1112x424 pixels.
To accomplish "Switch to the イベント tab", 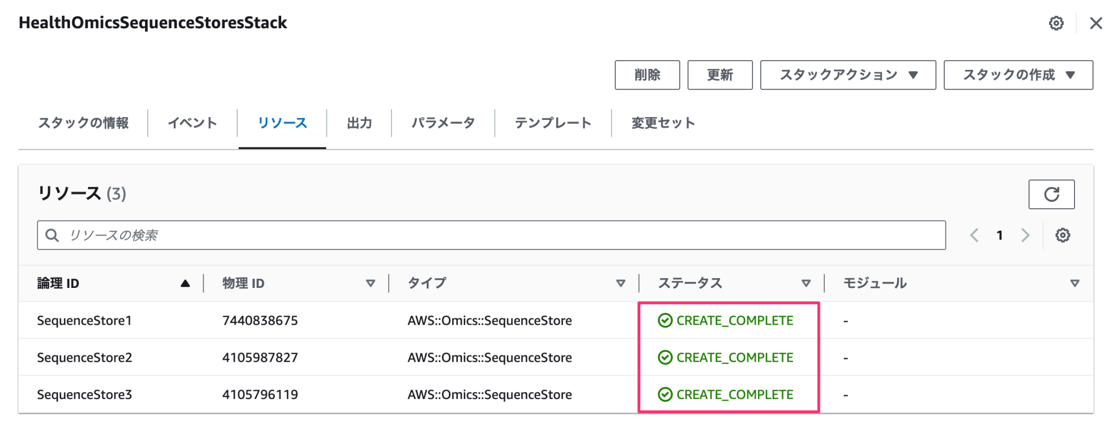I will coord(193,123).
